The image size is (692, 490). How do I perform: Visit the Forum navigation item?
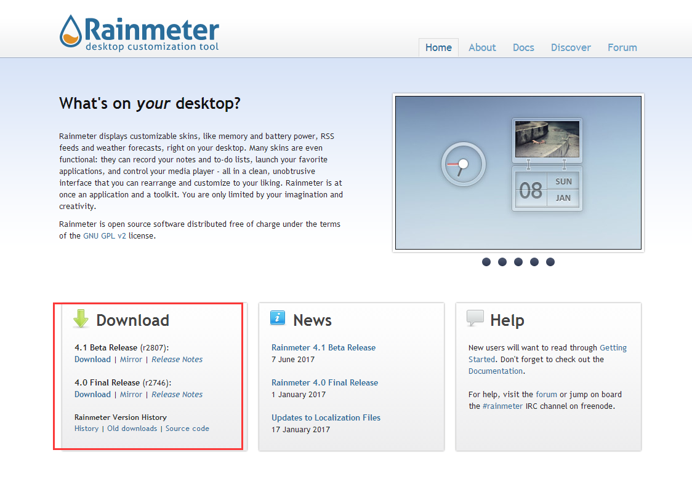click(622, 47)
